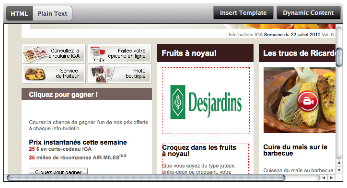Open the Service de traiteur link
The image size is (347, 188).
tap(54, 73)
